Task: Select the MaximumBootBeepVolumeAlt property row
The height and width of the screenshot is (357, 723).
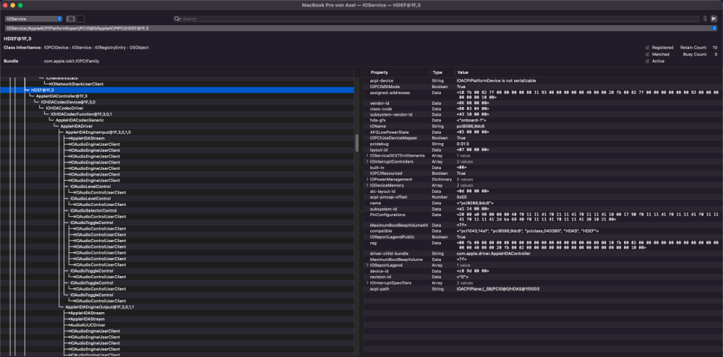Action: (x=543, y=225)
